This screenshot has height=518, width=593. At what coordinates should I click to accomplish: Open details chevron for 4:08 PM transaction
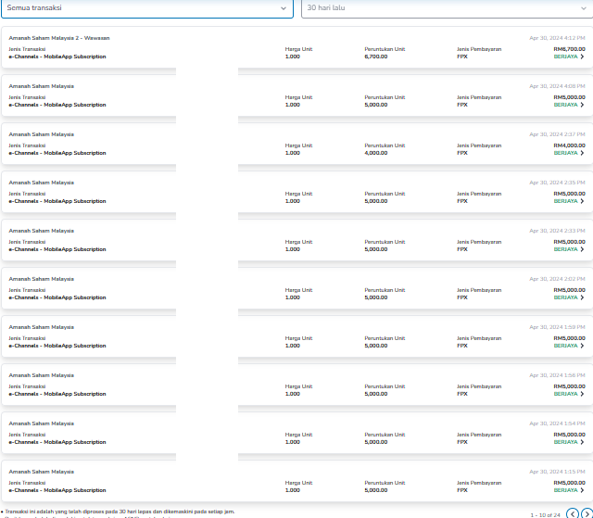point(582,105)
